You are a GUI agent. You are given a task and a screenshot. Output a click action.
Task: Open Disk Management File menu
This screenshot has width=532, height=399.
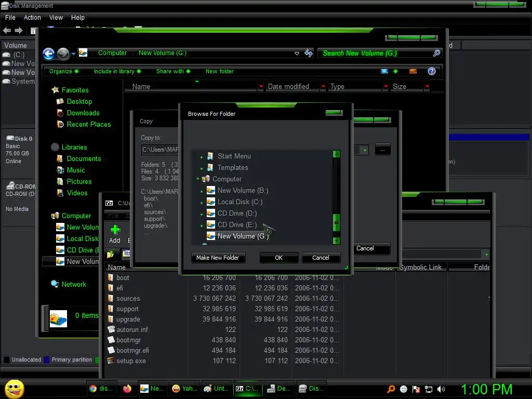tap(10, 17)
